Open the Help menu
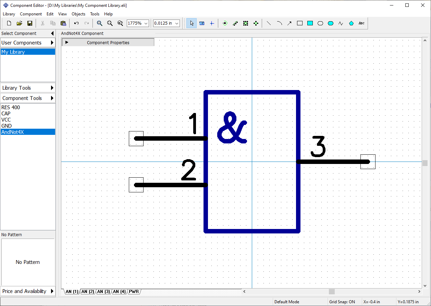431x306 pixels. tap(108, 14)
